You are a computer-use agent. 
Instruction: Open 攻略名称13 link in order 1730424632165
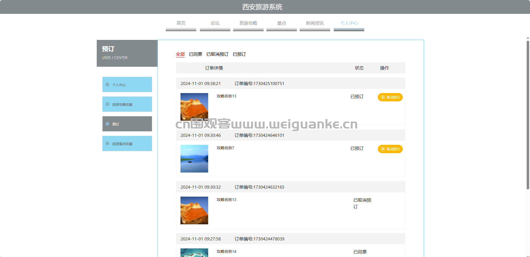click(x=226, y=200)
